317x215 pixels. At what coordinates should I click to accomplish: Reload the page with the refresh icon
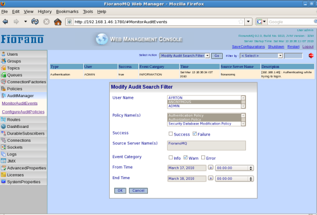35,21
